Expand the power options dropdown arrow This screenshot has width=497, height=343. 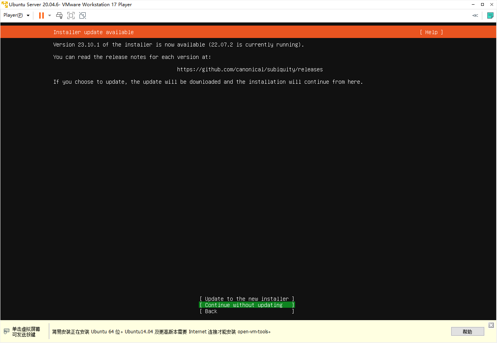pyautogui.click(x=50, y=16)
